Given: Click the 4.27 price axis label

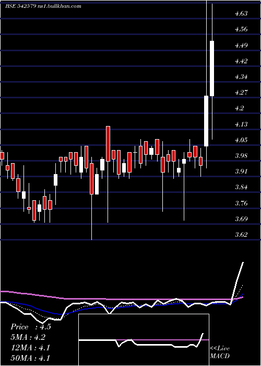Looking at the screenshot, I should [241, 92].
